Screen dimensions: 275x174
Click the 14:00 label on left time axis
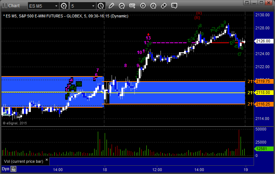click(x=58, y=170)
